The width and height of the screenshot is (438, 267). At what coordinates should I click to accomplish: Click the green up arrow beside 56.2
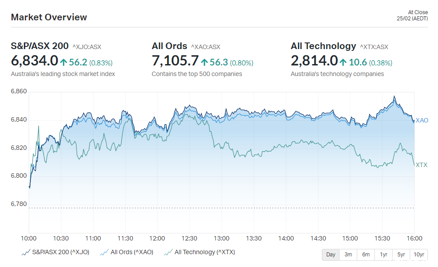point(64,62)
